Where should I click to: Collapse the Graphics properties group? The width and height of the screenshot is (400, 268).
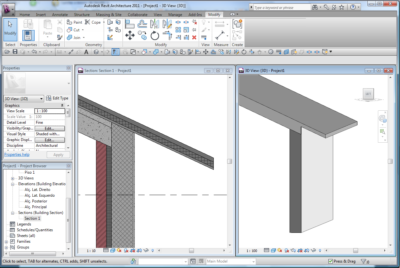click(62, 106)
